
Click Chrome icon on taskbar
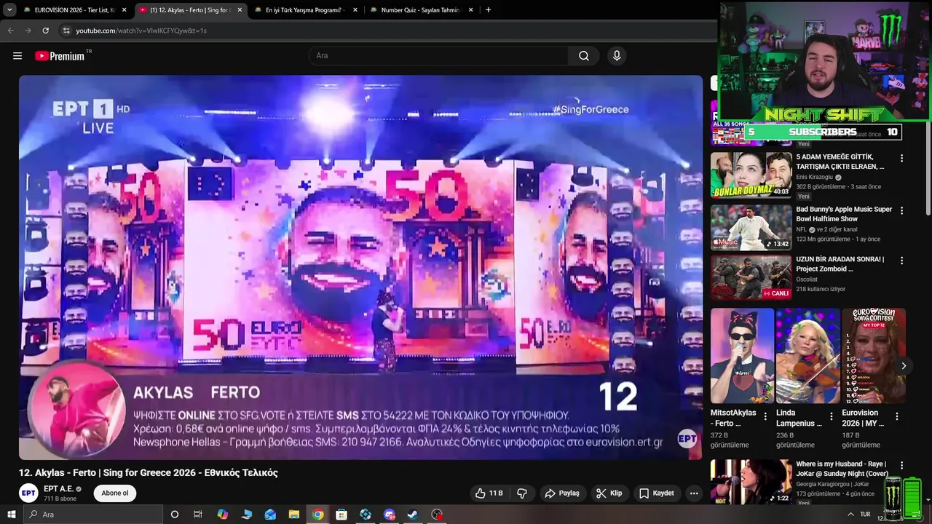318,515
